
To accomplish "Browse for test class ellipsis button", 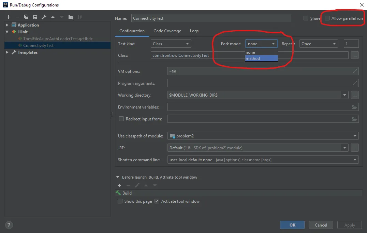I will coord(355,55).
